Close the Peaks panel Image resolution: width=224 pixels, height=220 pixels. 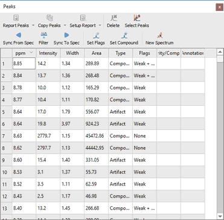pyautogui.click(x=219, y=7)
